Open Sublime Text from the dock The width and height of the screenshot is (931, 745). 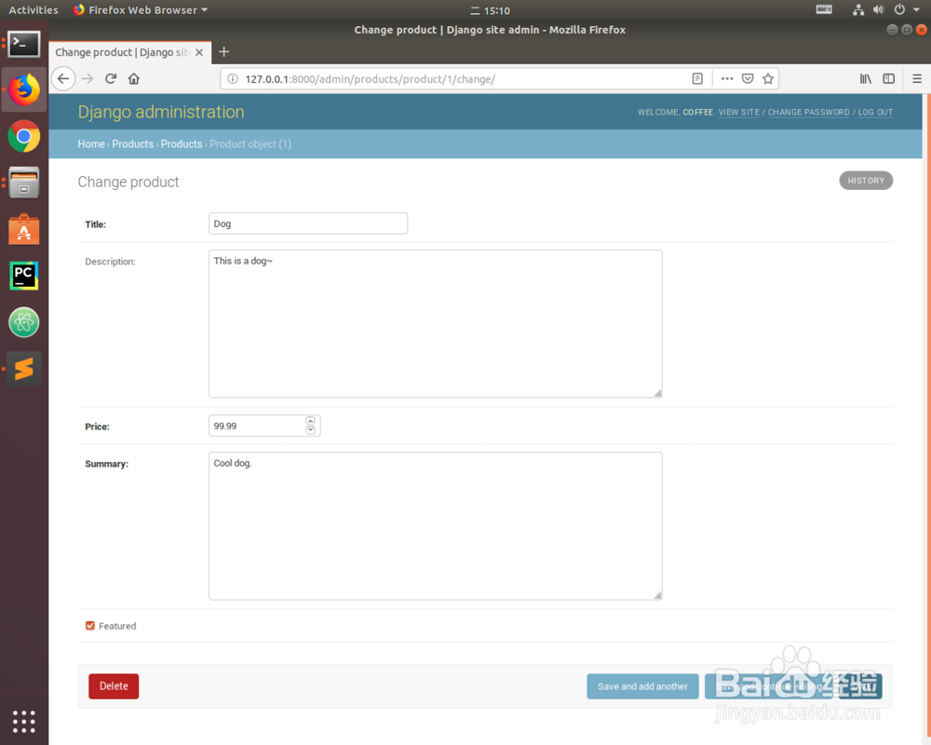[24, 369]
